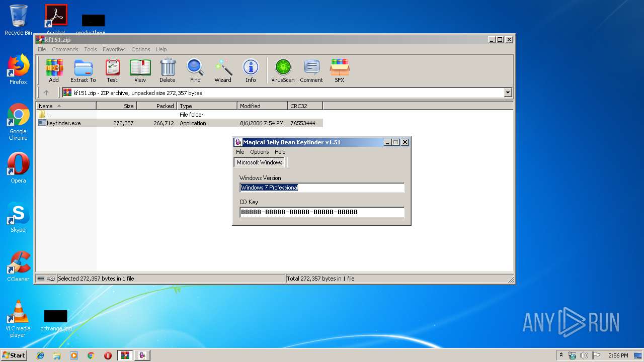Viewport: 644px width, 362px height.
Task: Open Keyfinder Help menu
Action: pyautogui.click(x=280, y=152)
